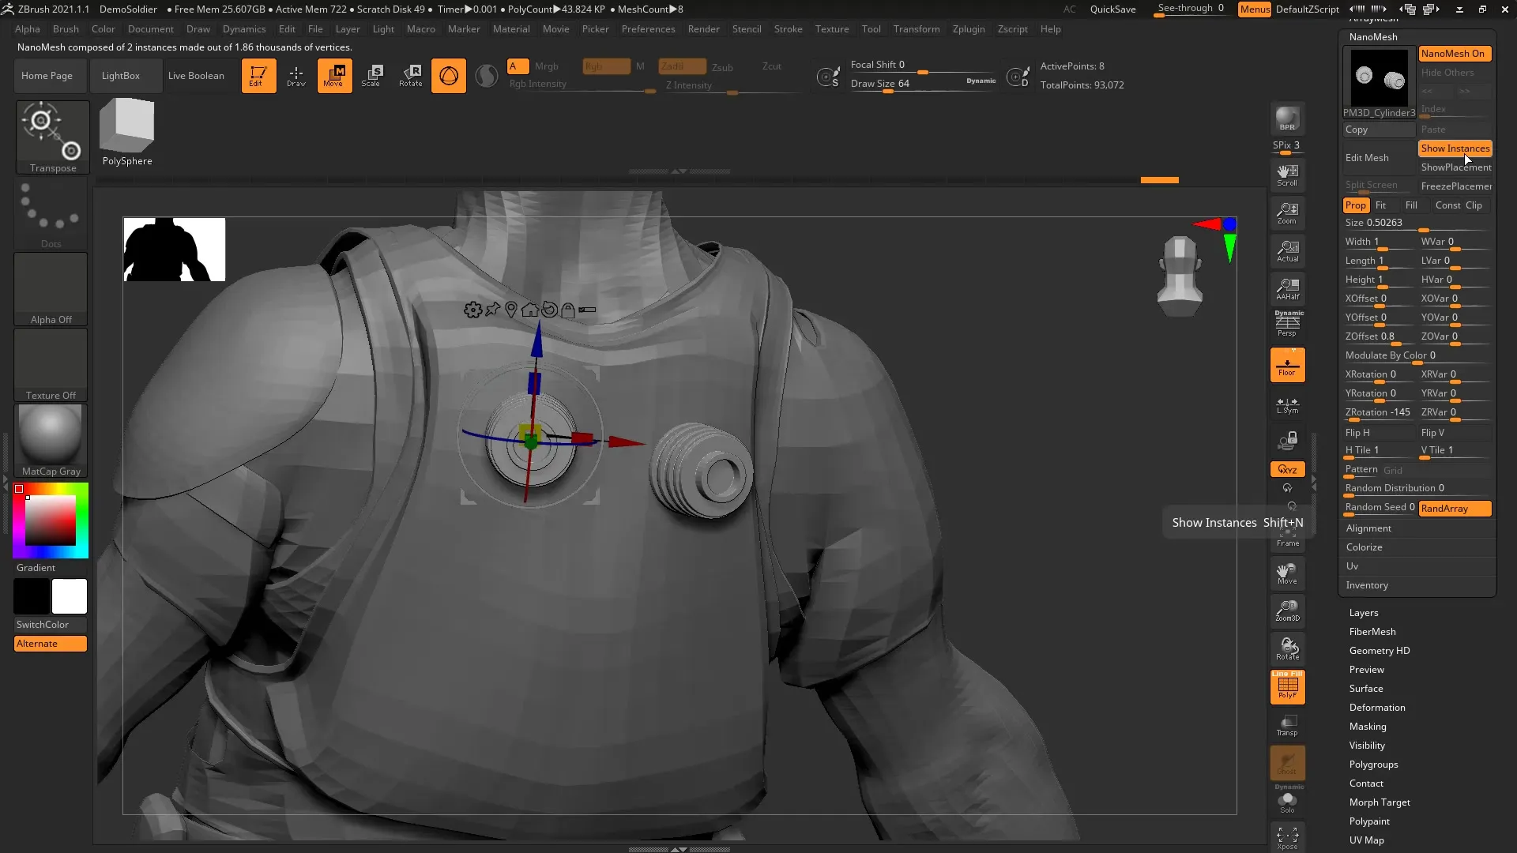Click the gizmo customize gear icon
The width and height of the screenshot is (1517, 853).
(x=472, y=310)
